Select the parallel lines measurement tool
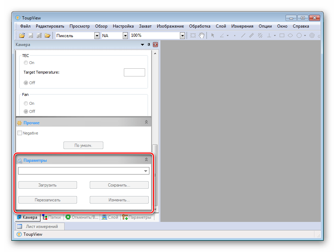The width and height of the screenshot is (335, 252). pos(252,35)
